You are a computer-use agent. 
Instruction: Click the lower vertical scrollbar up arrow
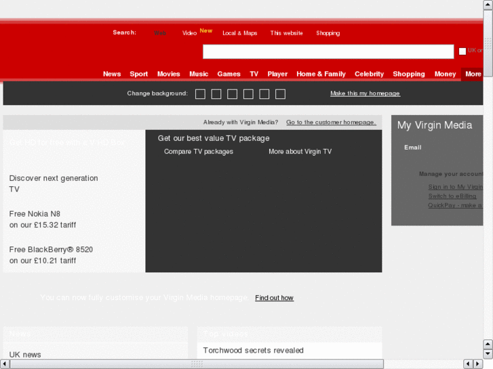pos(488,344)
